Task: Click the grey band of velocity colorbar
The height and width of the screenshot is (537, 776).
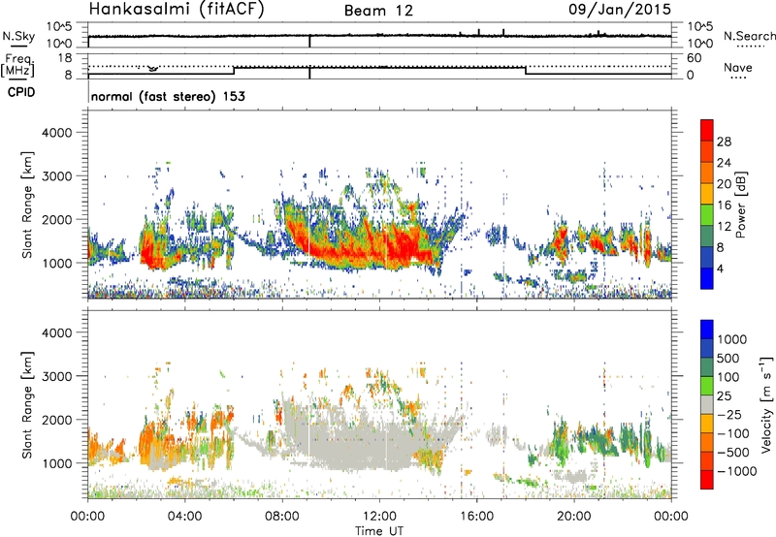Action: pyautogui.click(x=707, y=404)
